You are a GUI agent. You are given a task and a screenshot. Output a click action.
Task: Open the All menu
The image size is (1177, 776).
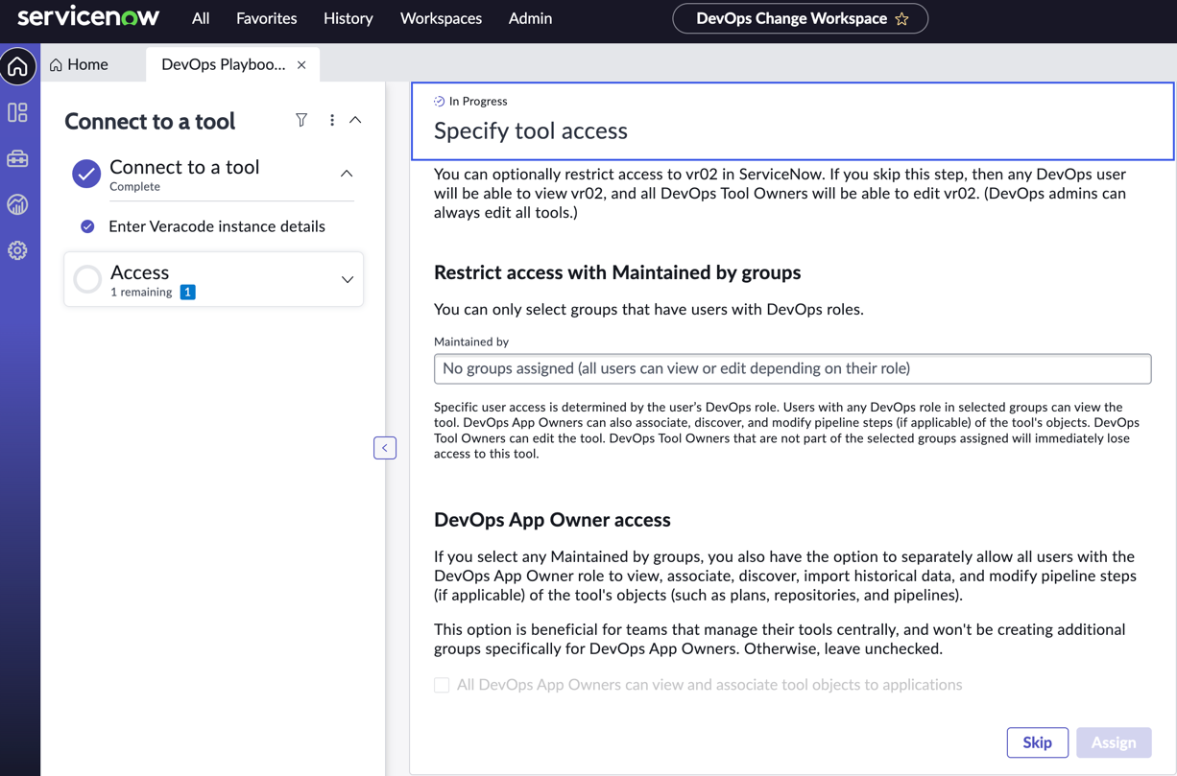[201, 18]
